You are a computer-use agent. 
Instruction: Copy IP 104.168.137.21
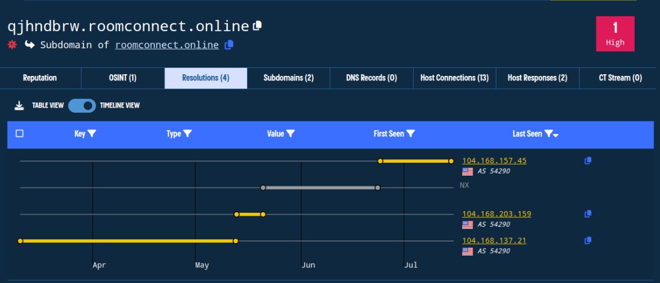point(588,240)
